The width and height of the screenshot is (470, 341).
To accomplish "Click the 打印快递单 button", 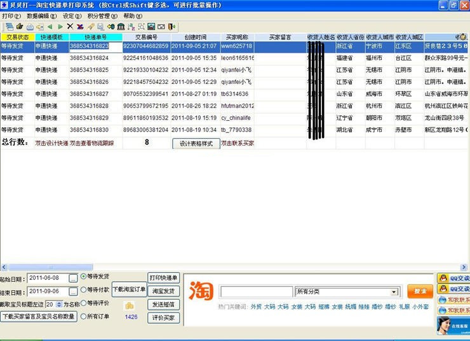I will coord(164,278).
